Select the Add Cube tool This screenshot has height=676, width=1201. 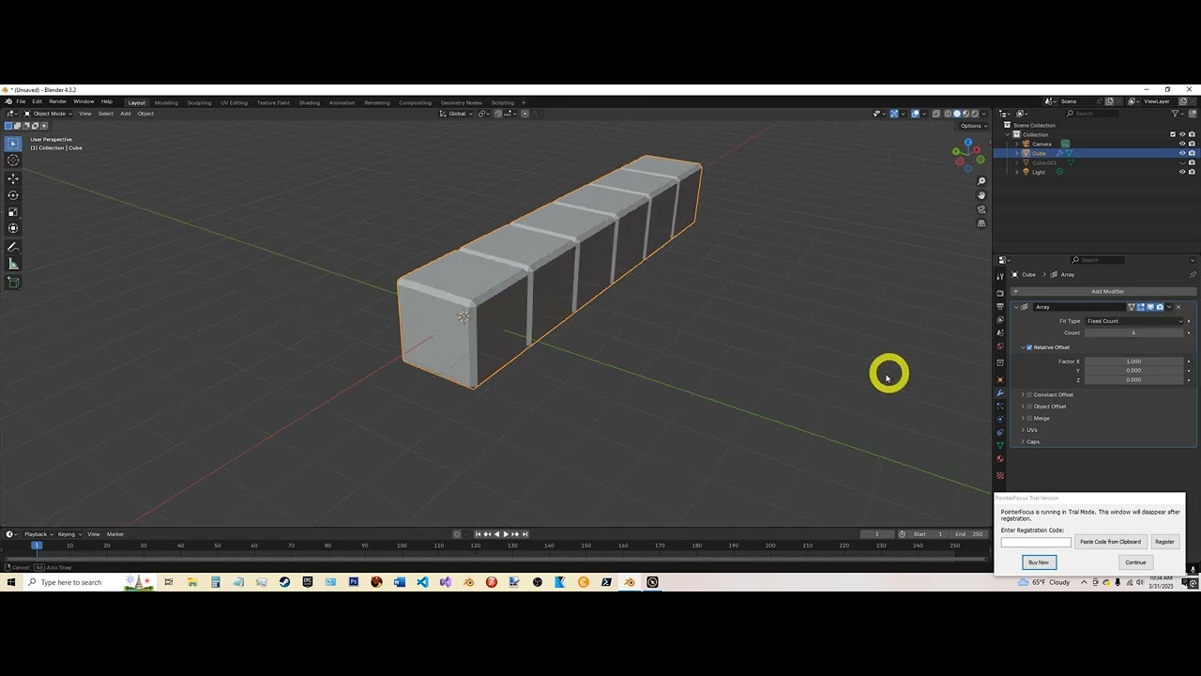pyautogui.click(x=13, y=283)
